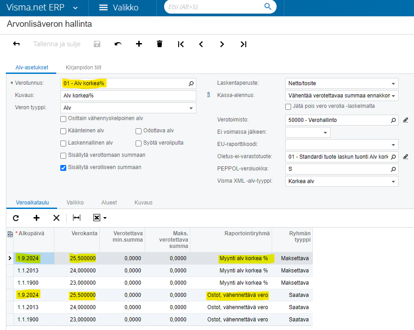Enable the Käänteinen alv checkbox
414x330 pixels.
click(63, 131)
